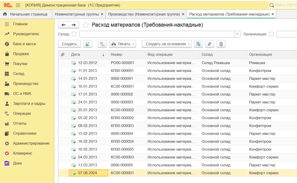Sort by the Дата column header

(x=88, y=55)
